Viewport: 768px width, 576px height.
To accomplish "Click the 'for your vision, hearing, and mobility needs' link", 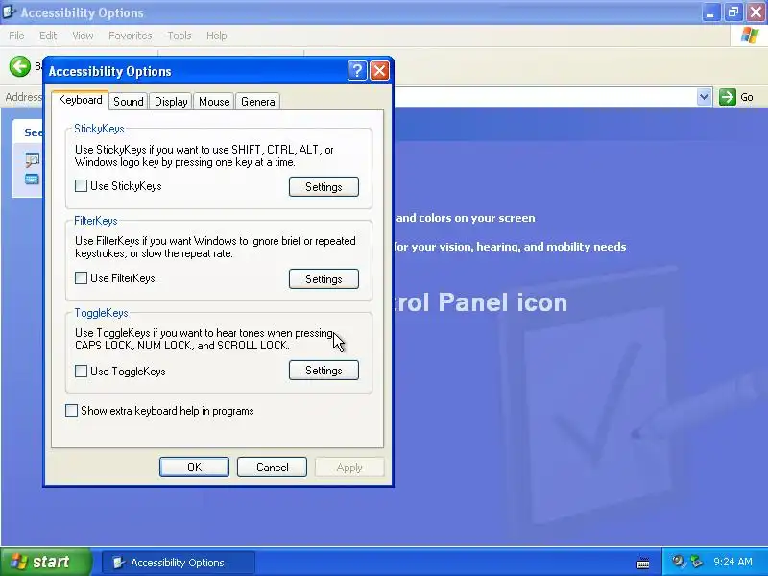I will click(x=511, y=247).
